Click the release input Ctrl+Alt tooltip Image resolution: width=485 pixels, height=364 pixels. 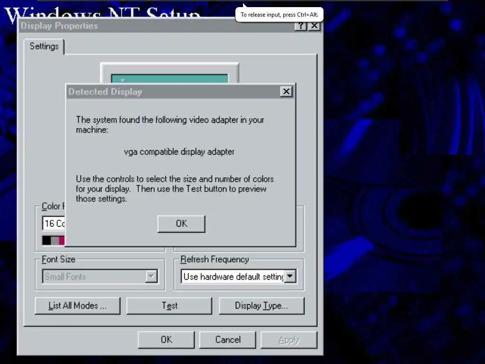tap(279, 15)
